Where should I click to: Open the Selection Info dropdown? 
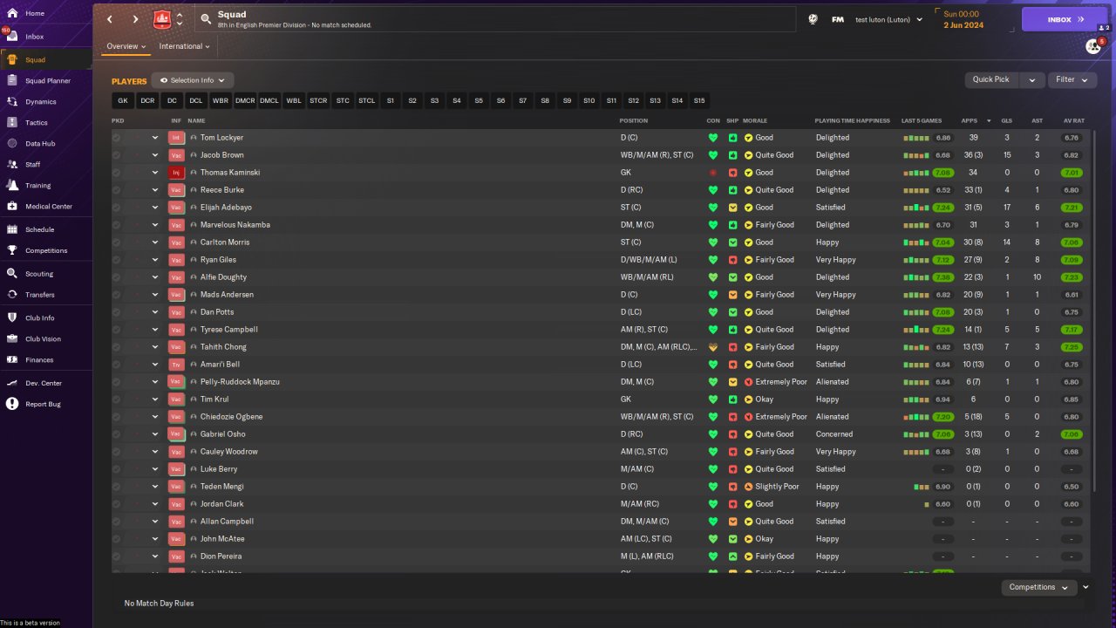(192, 80)
